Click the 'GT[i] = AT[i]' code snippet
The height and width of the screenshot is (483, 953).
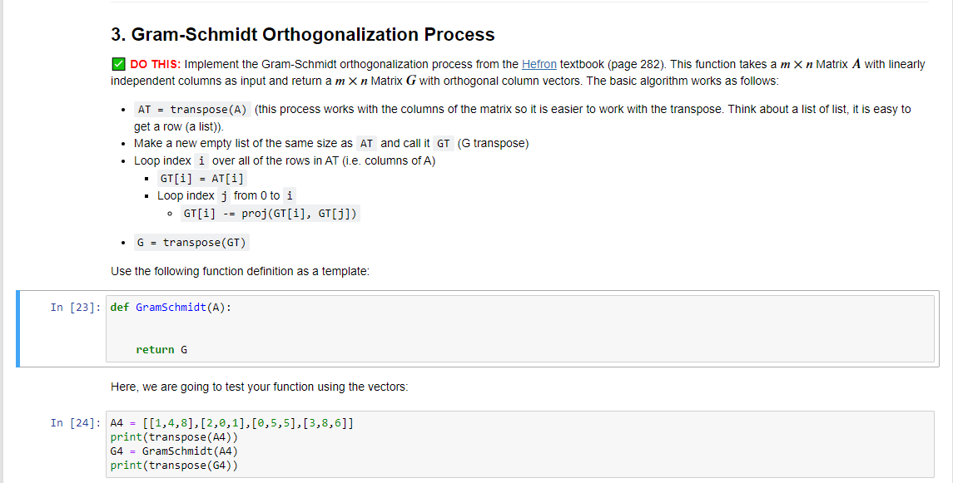coord(201,179)
